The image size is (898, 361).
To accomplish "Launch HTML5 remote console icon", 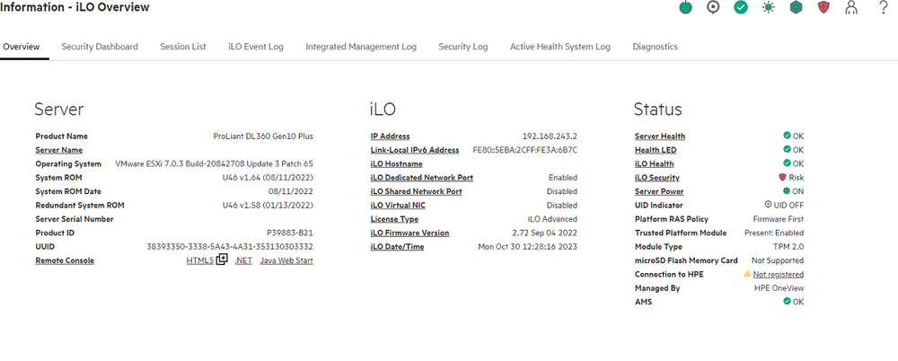I will (x=221, y=260).
